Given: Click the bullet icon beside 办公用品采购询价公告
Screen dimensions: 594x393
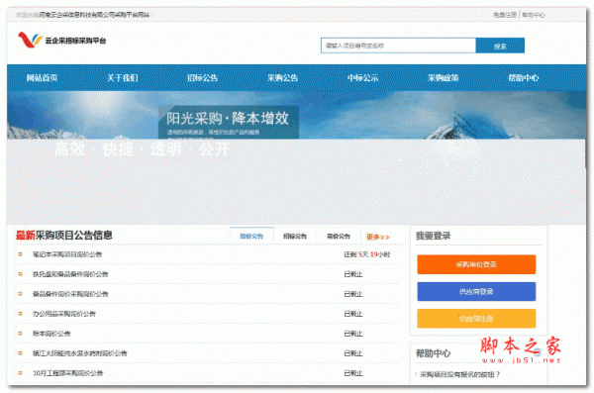Looking at the screenshot, I should (20, 314).
